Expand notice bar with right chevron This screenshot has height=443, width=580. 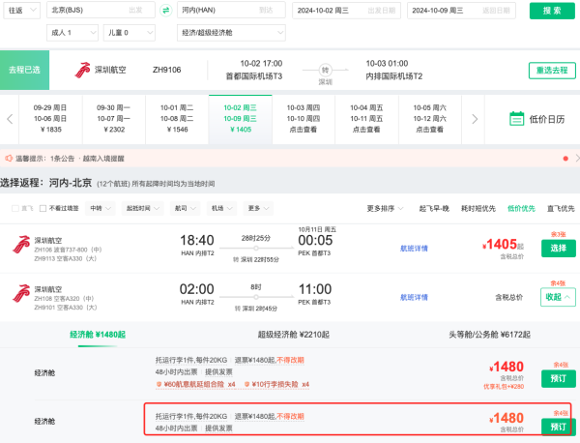coord(577,159)
